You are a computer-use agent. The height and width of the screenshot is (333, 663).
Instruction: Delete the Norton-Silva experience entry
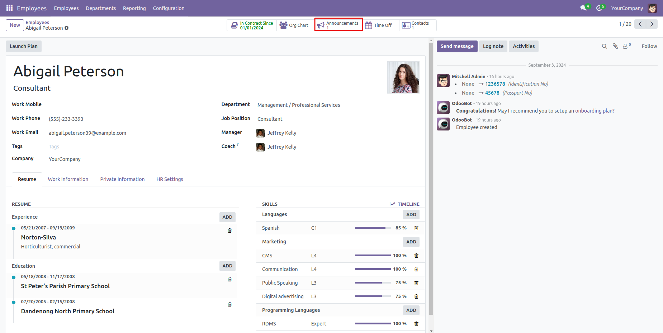coord(229,230)
